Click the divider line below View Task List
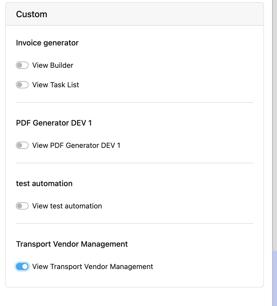Screen dimensions: 277x306 pos(135,102)
